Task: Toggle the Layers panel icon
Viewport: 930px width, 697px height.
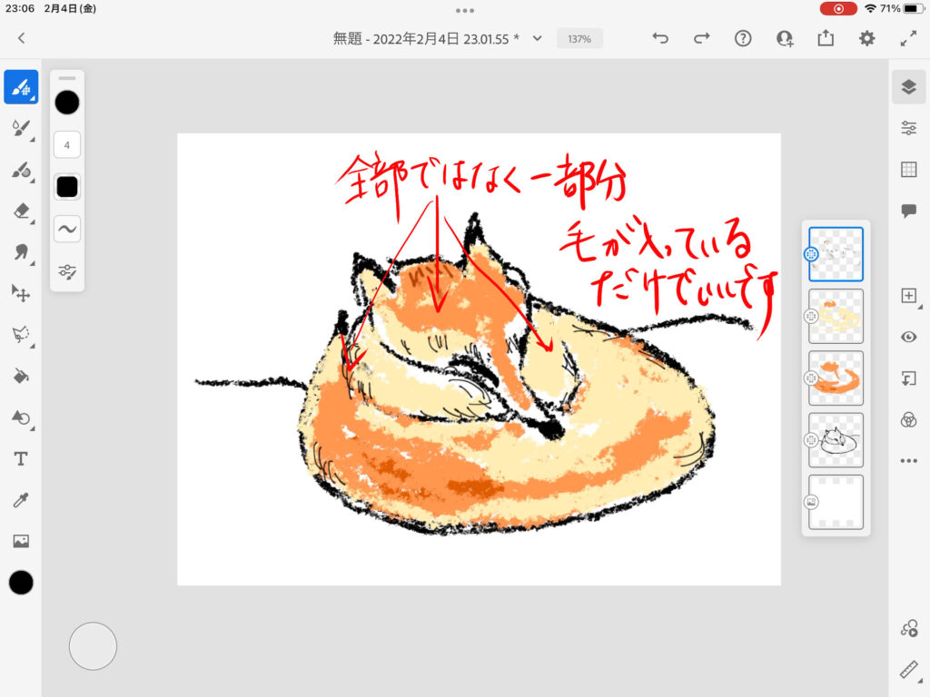Action: [908, 86]
